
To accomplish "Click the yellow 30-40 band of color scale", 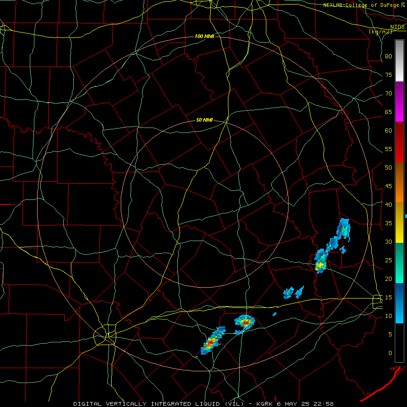I will pyautogui.click(x=399, y=222).
